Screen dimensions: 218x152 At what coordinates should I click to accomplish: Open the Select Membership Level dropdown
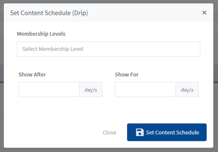click(x=109, y=49)
